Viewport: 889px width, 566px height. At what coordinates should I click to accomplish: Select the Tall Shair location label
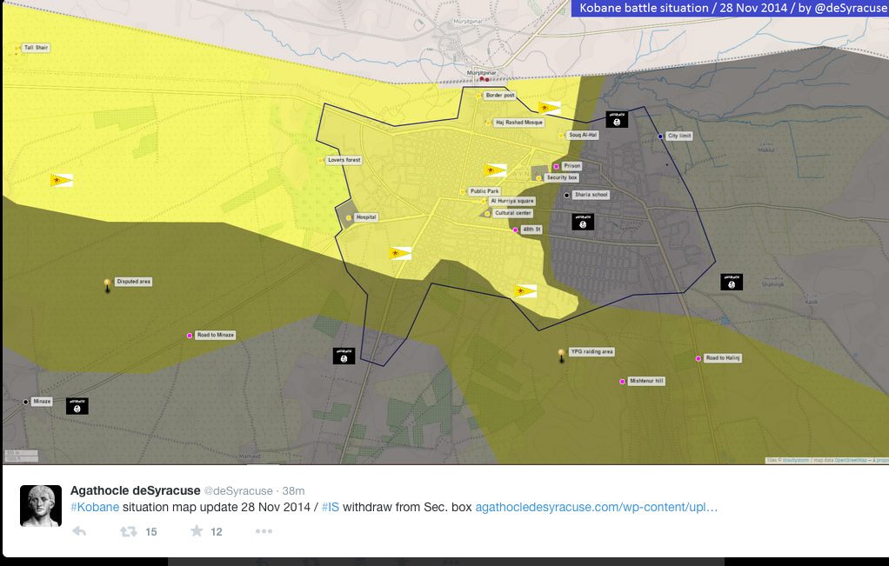[x=36, y=48]
